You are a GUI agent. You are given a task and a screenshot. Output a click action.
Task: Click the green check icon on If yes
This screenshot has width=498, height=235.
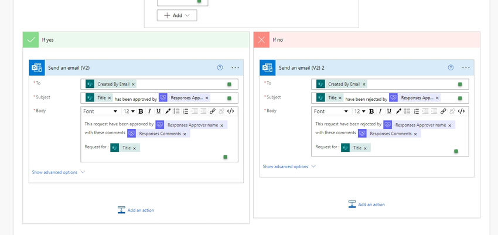pyautogui.click(x=31, y=40)
